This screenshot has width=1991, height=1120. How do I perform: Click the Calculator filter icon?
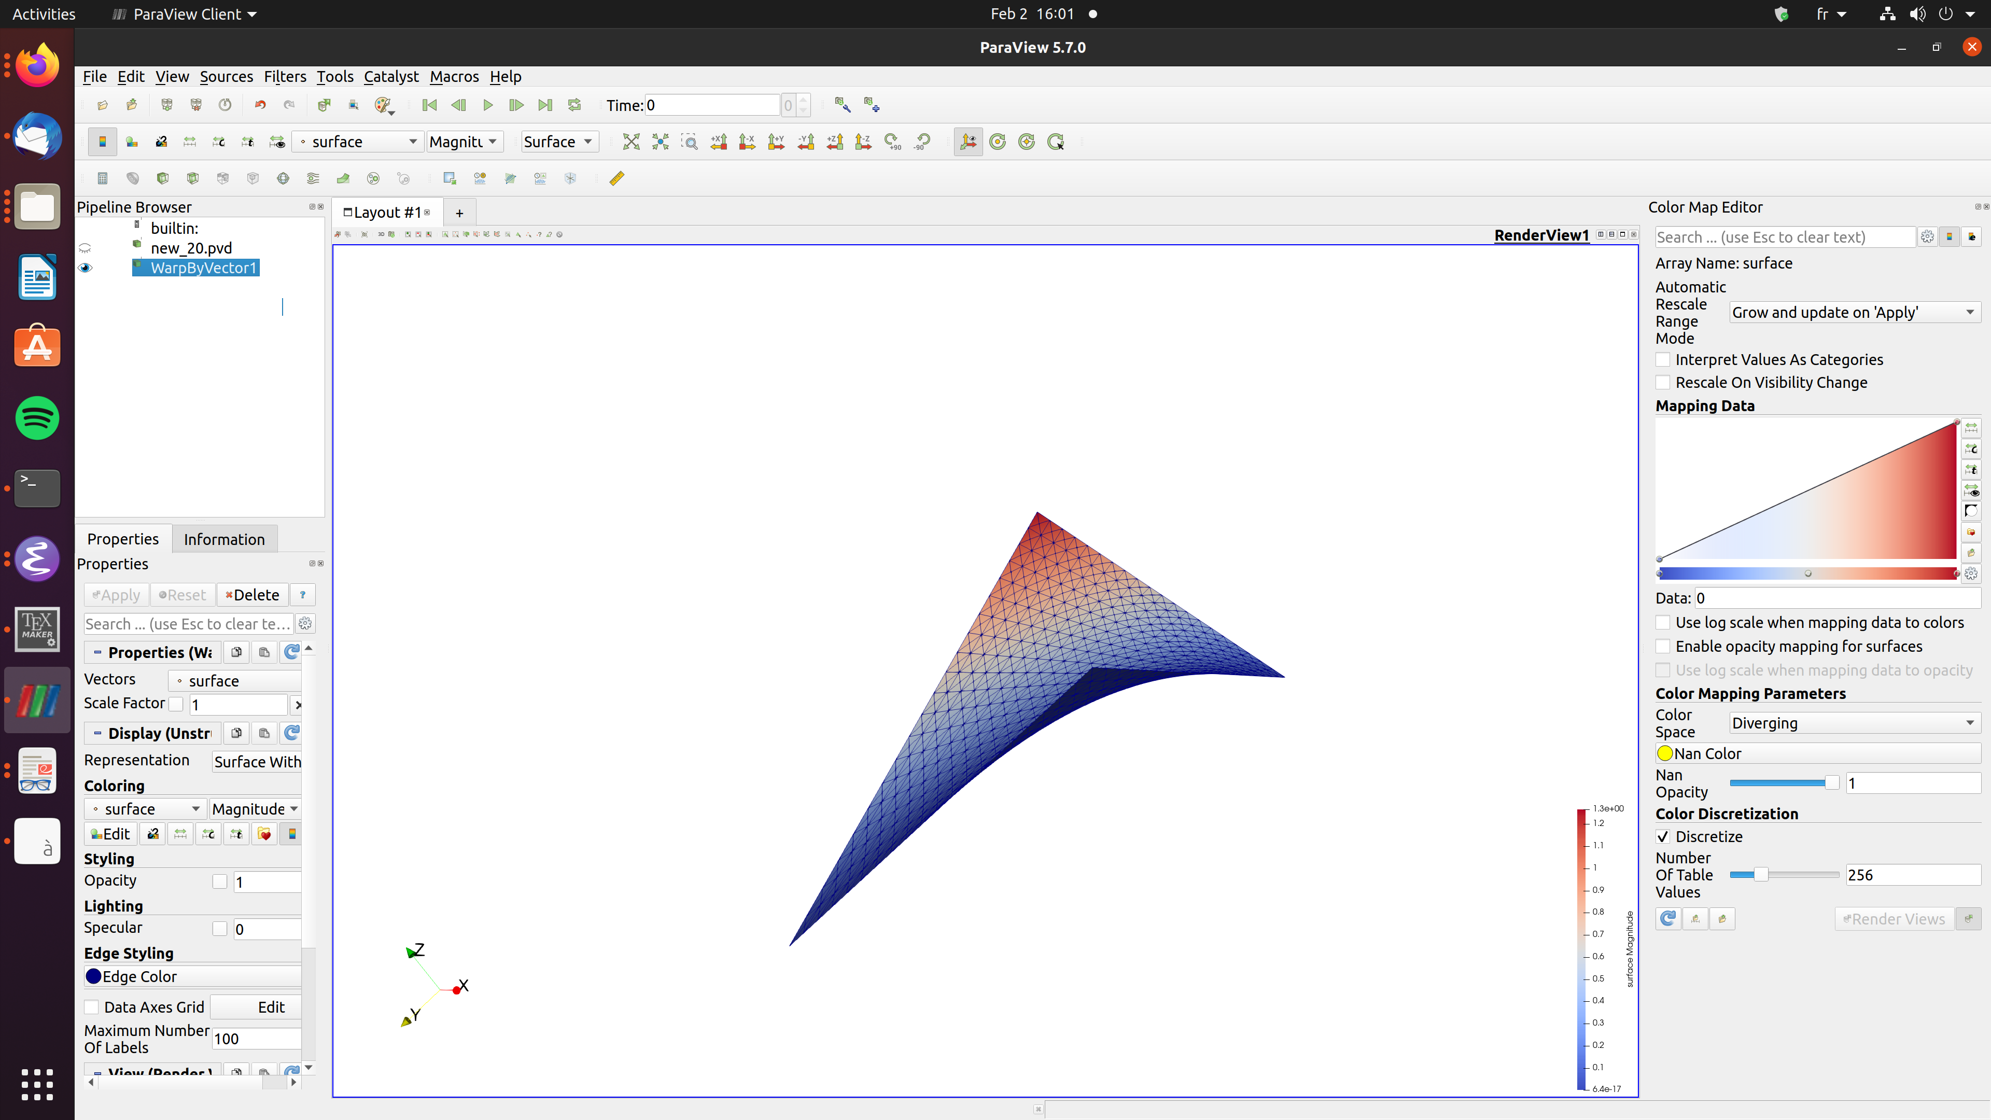click(102, 178)
